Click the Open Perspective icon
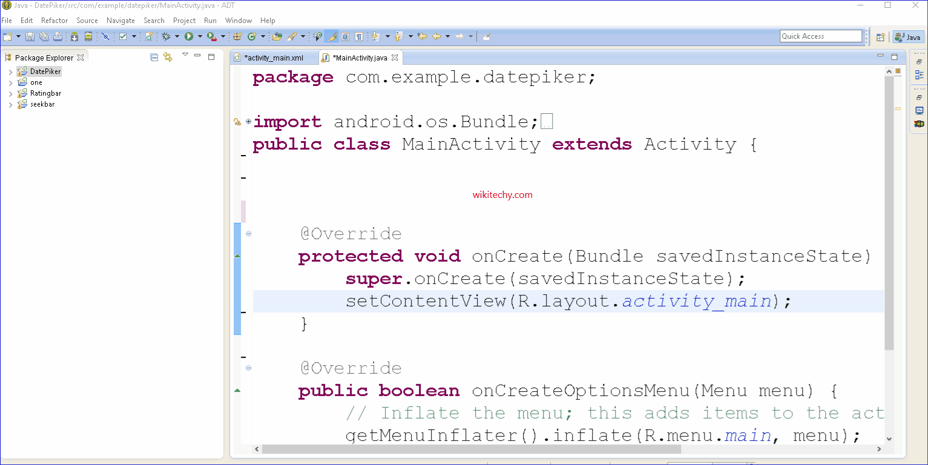 click(880, 37)
